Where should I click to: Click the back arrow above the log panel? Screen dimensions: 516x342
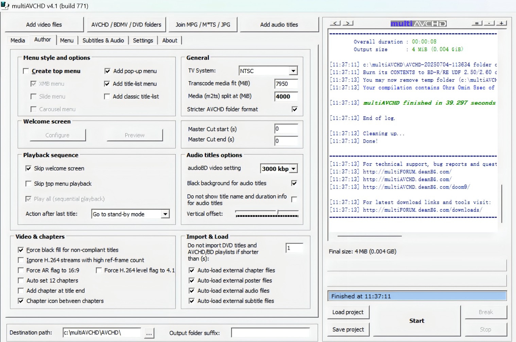click(x=335, y=23)
